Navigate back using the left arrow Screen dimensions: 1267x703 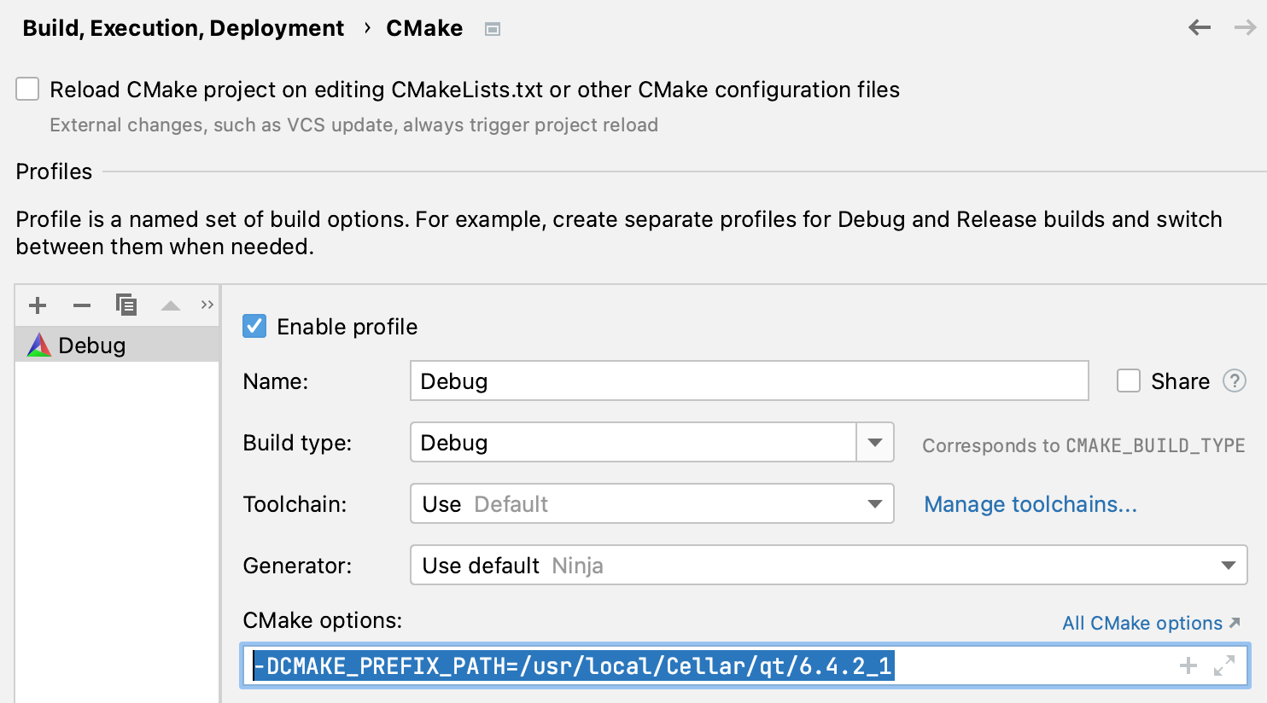click(1199, 27)
